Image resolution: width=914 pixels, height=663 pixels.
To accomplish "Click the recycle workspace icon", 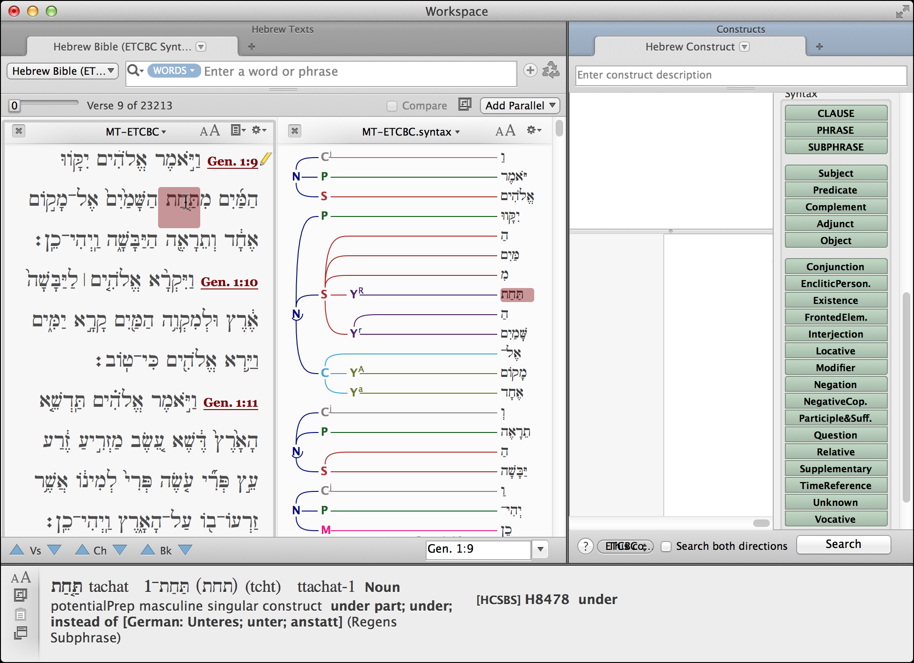I will click(x=551, y=70).
